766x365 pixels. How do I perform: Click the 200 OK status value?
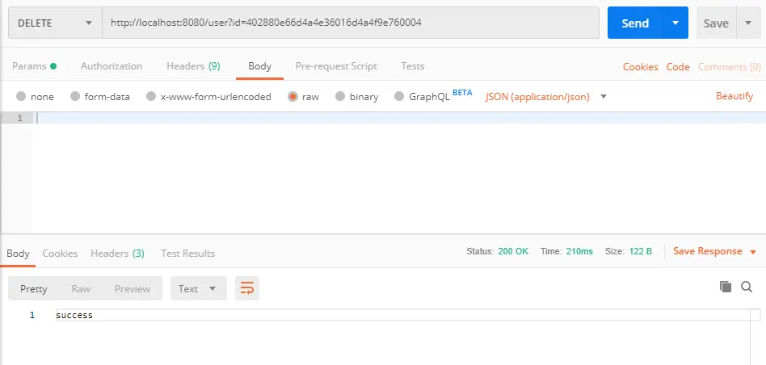click(x=513, y=251)
